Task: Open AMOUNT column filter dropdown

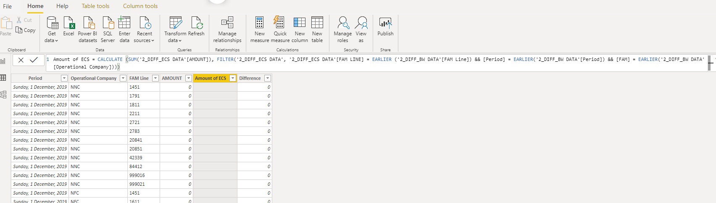Action: [189, 78]
